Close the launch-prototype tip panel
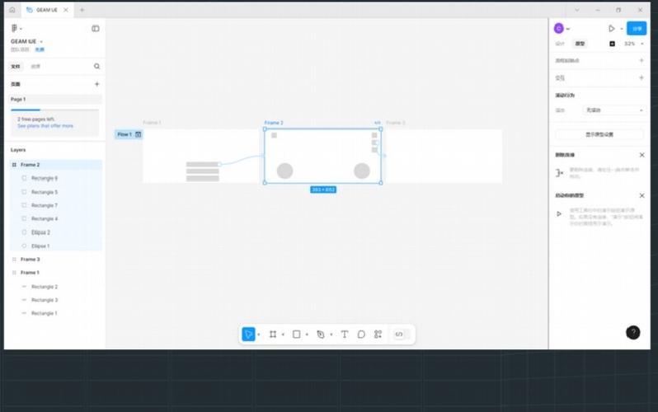Viewport: 658px width, 412px height. pos(642,195)
